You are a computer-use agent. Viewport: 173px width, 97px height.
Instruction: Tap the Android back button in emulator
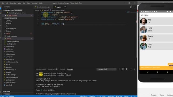click(x=148, y=72)
